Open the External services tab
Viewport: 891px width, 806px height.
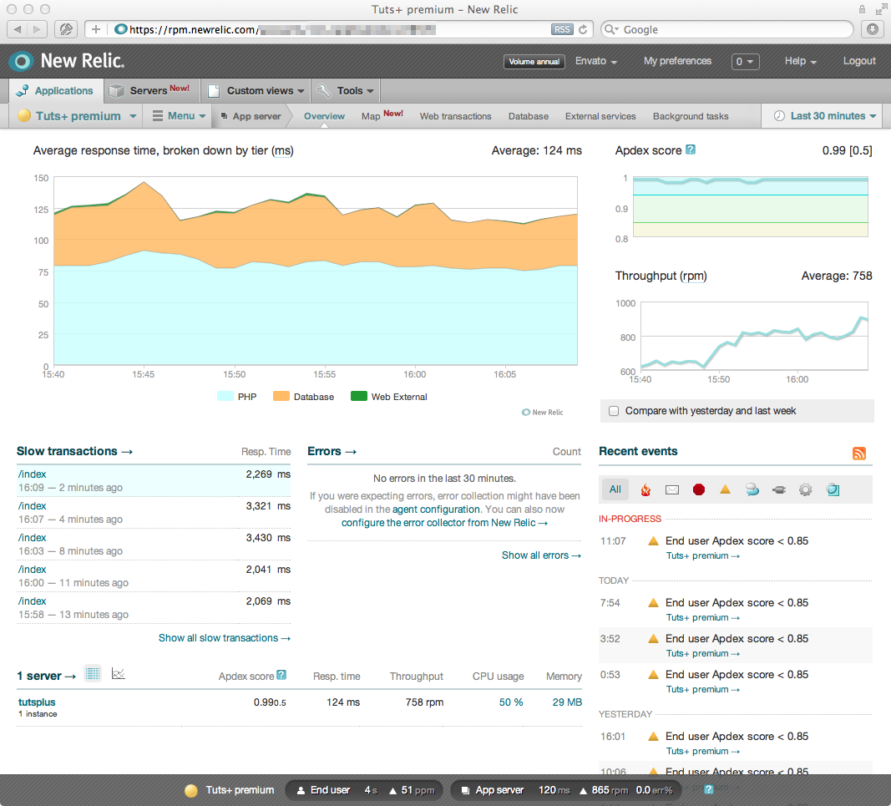pyautogui.click(x=600, y=116)
